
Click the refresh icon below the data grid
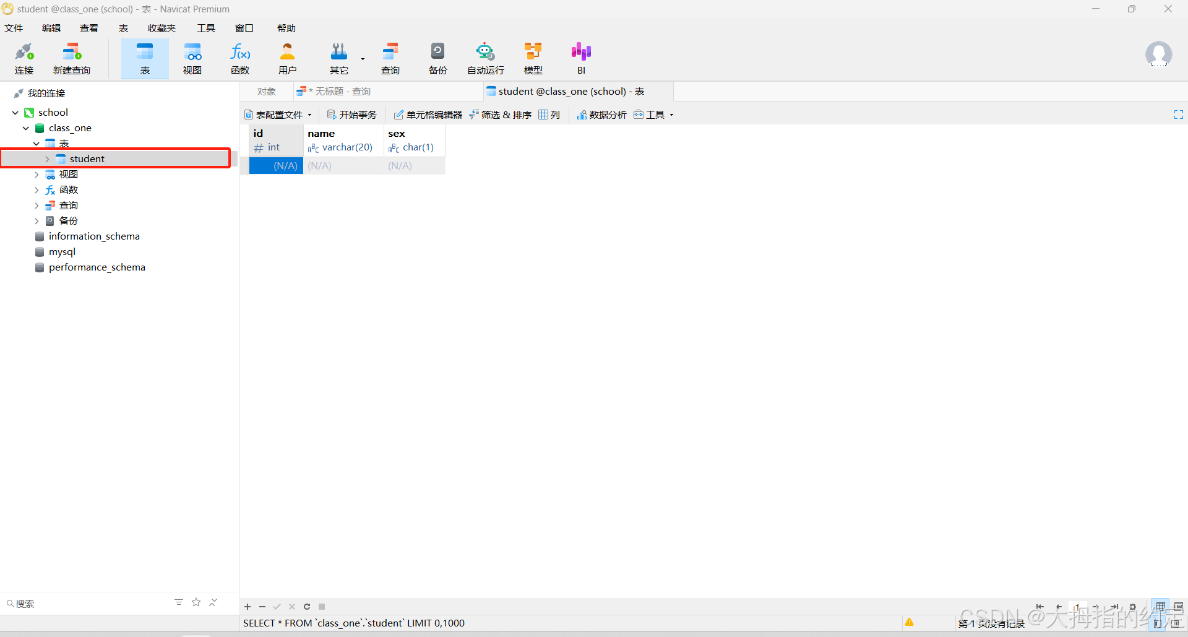(307, 607)
